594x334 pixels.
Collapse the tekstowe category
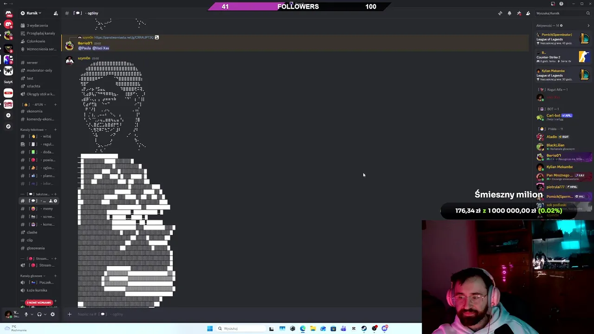click(36, 194)
